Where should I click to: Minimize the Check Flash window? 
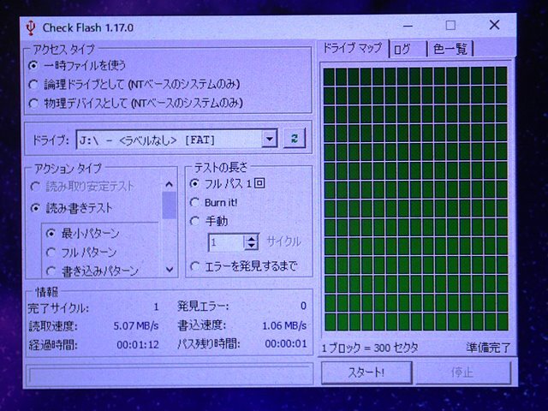point(408,26)
